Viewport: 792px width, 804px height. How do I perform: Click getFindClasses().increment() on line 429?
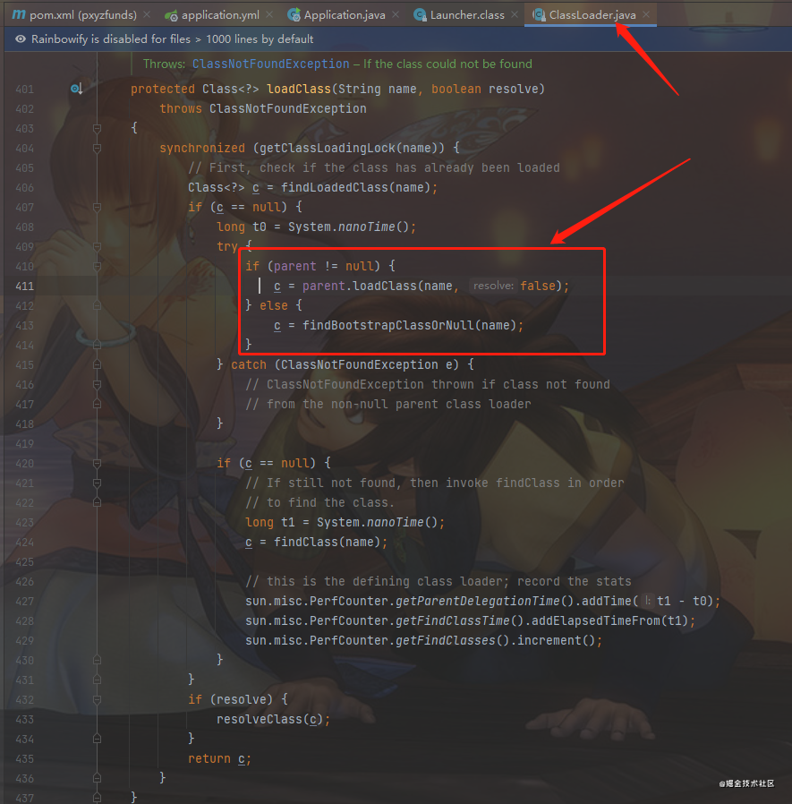coord(495,640)
